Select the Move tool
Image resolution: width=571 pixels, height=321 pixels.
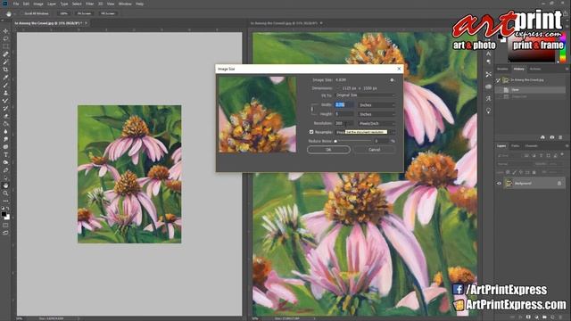pyautogui.click(x=5, y=31)
